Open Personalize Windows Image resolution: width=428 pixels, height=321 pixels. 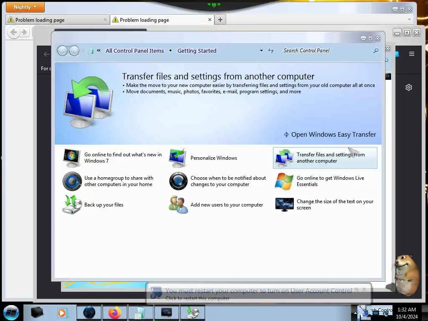click(214, 158)
